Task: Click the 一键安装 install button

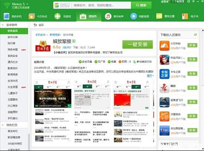Action: click(138, 44)
